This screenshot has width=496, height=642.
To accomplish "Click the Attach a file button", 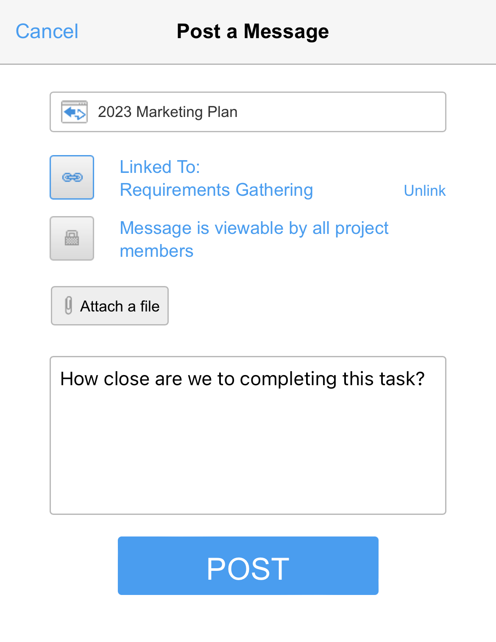I will click(x=110, y=306).
